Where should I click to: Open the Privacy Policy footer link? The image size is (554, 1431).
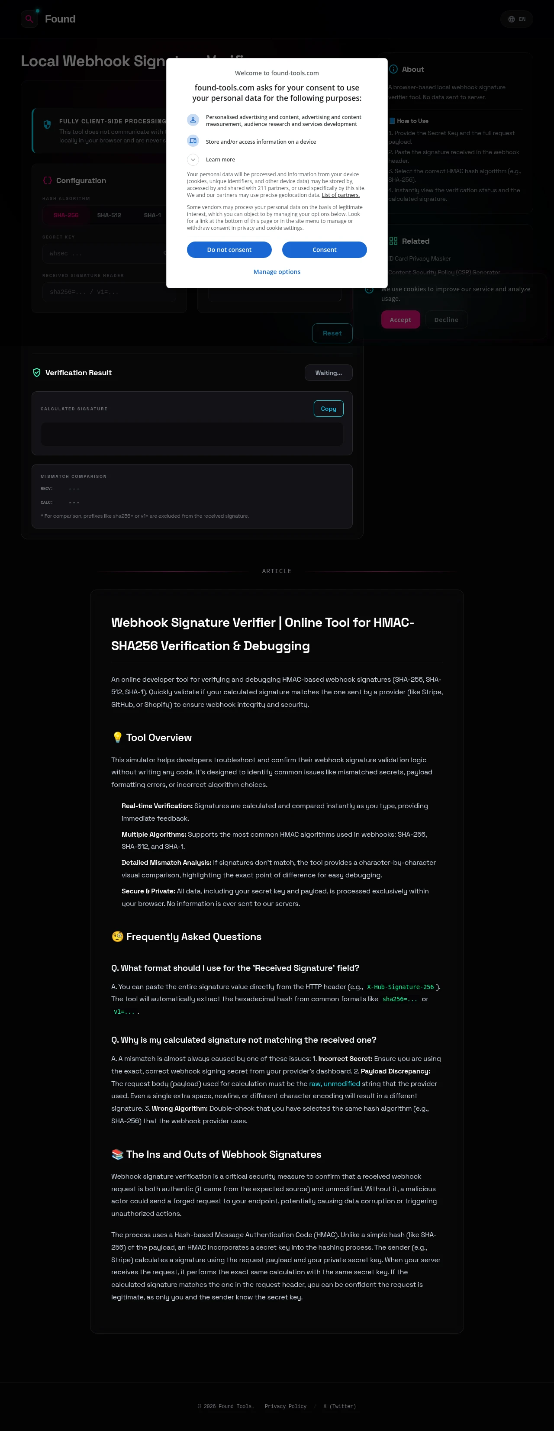click(x=286, y=1407)
